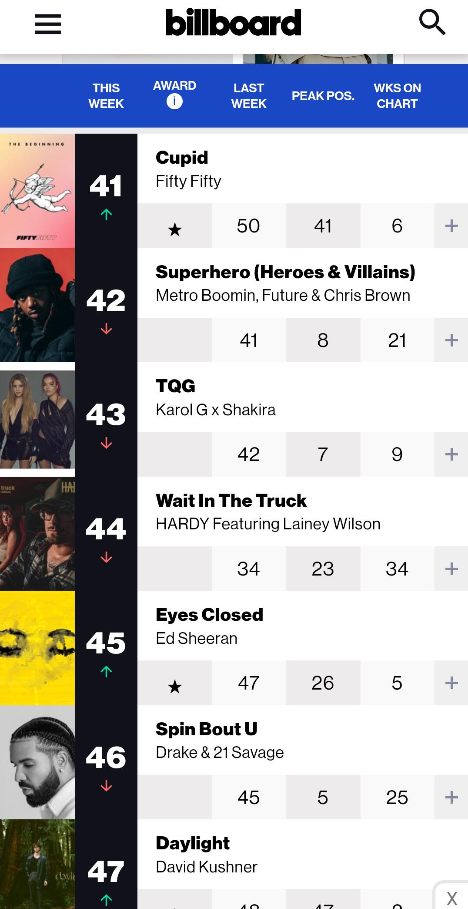This screenshot has width=468, height=909.
Task: Tap the Award info icon
Action: [174, 101]
